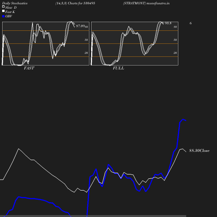Click the Fast K legend swatch
The height and width of the screenshot is (217, 217).
3,11
